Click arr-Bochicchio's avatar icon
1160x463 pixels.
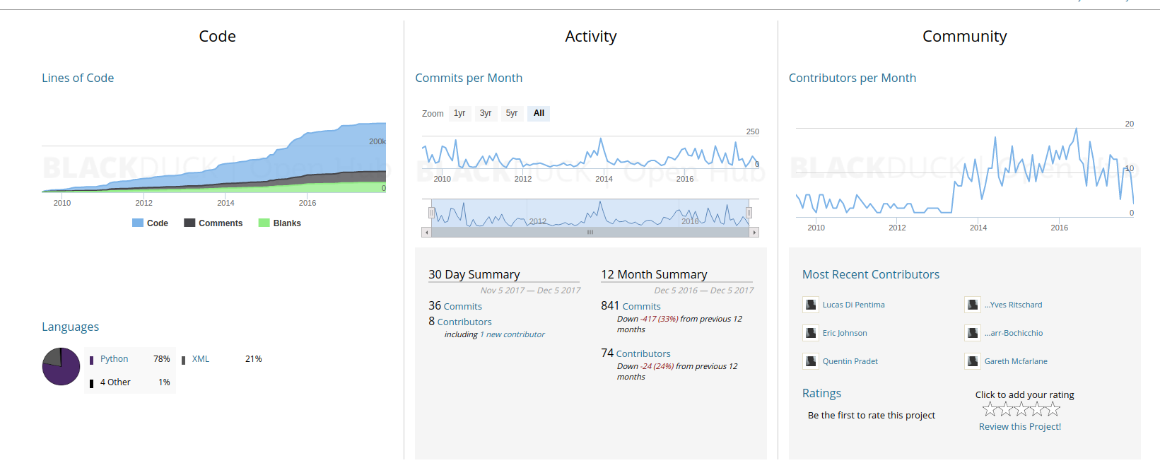pos(972,333)
